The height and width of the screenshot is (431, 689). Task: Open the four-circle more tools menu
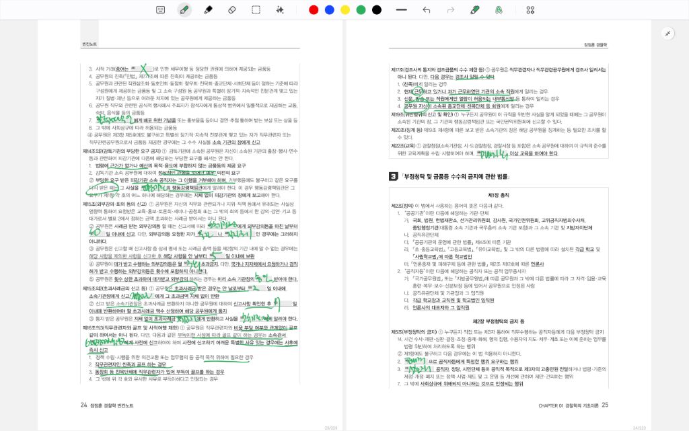coord(530,10)
